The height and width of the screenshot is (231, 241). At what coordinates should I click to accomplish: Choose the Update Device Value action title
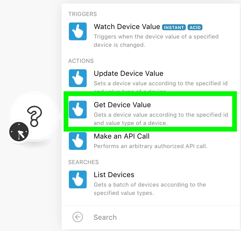coord(129,73)
